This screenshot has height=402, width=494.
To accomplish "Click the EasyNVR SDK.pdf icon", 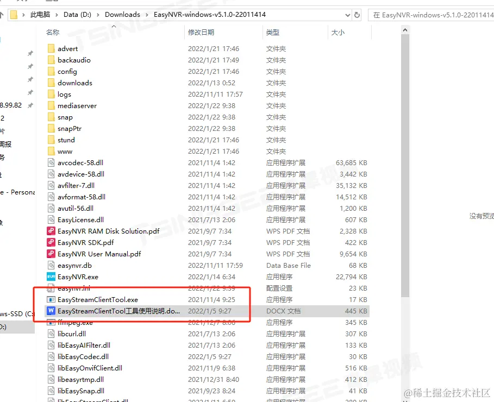I will pyautogui.click(x=51, y=242).
